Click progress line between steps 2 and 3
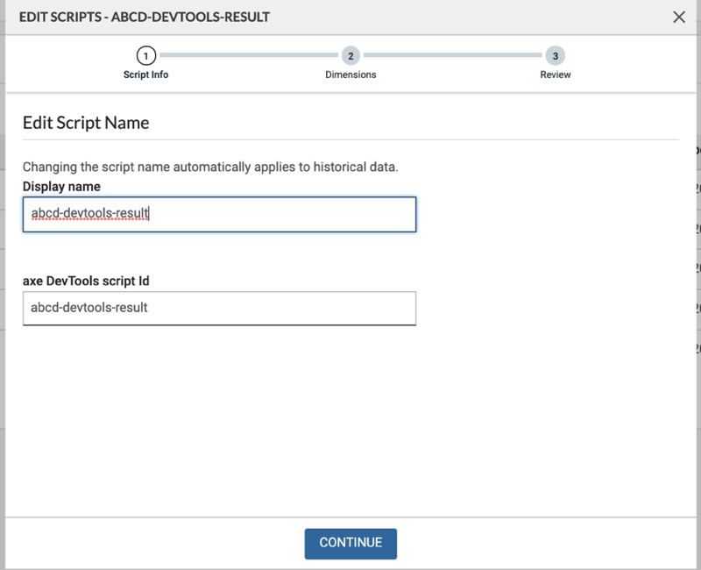 (x=452, y=55)
